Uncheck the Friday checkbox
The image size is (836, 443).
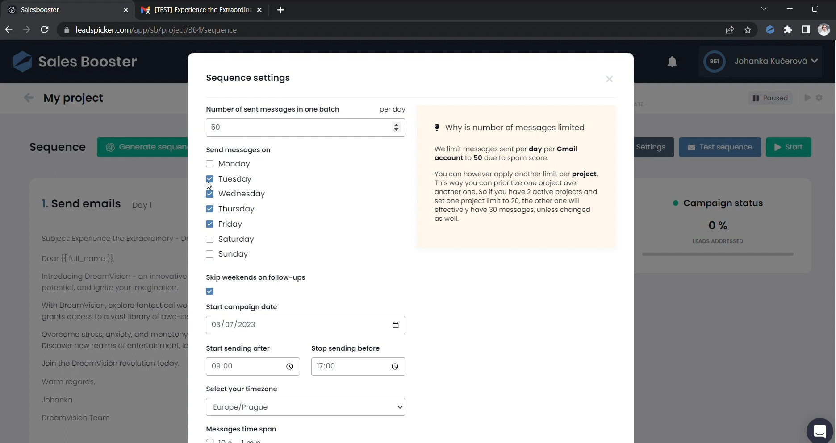pos(209,224)
